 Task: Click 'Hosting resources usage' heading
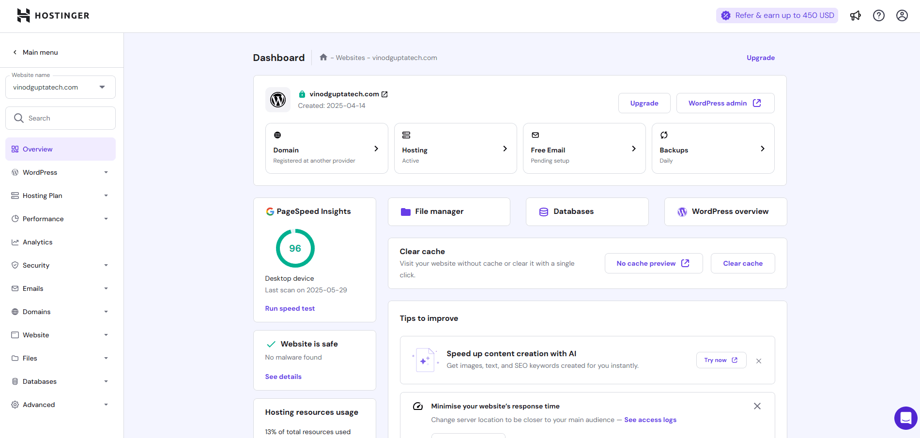pyautogui.click(x=312, y=412)
